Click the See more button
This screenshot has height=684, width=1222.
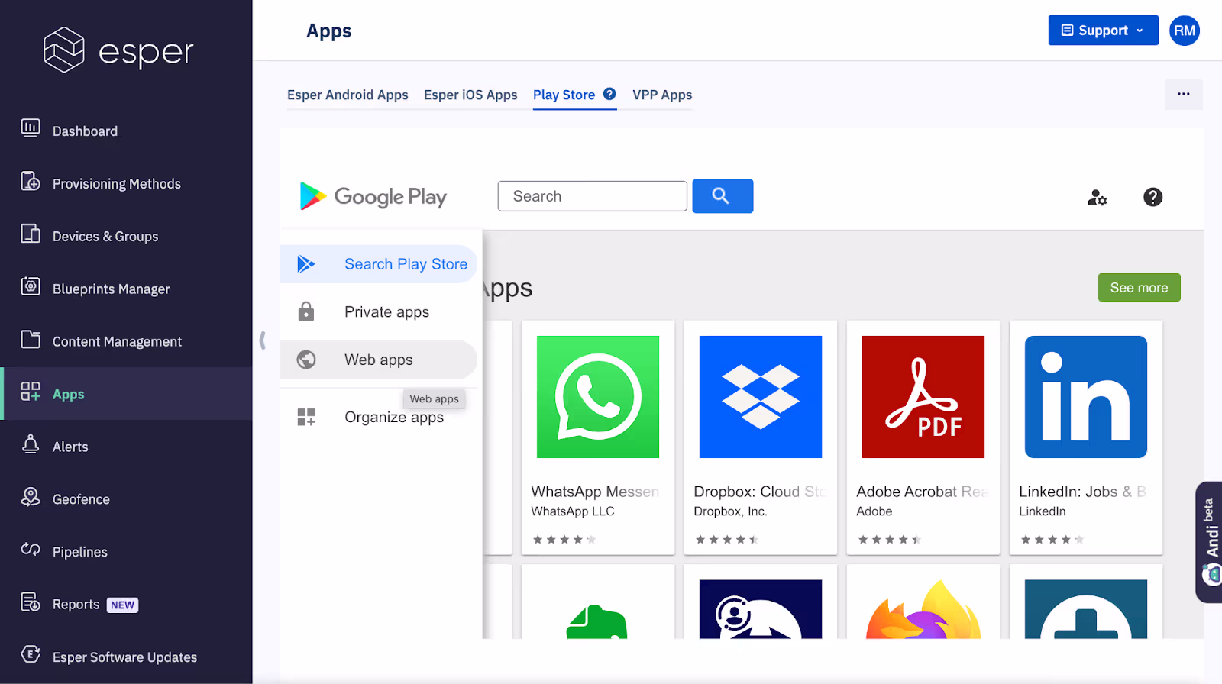tap(1139, 288)
